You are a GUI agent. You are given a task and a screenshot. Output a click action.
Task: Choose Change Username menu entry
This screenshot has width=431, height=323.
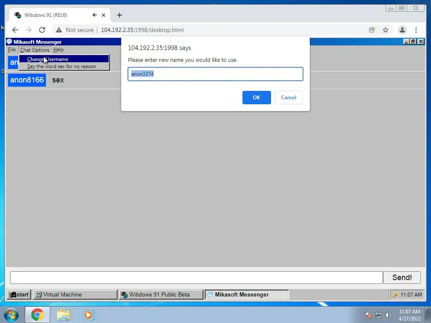click(x=64, y=59)
